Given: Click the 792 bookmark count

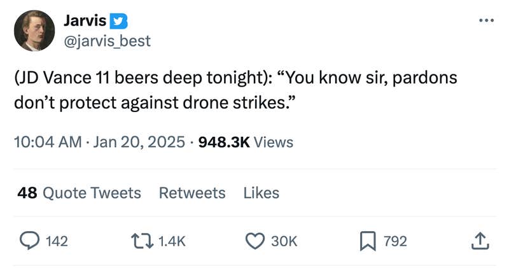Looking at the screenshot, I should point(394,241).
